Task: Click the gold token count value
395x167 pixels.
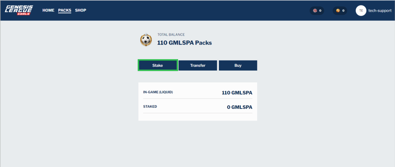Action: pos(343,11)
